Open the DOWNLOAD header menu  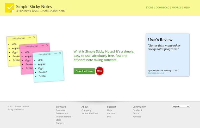[162, 8]
